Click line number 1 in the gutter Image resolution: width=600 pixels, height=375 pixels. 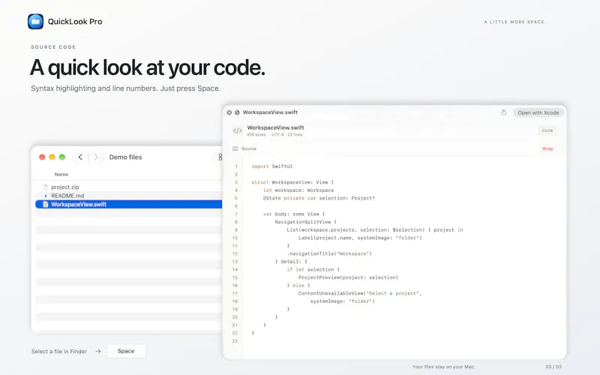pos(236,166)
